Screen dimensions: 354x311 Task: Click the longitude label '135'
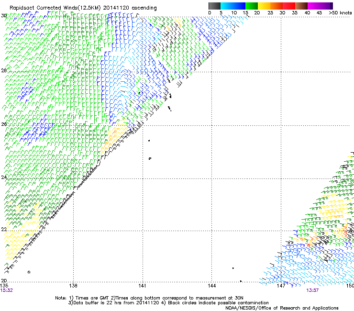coord(4,286)
